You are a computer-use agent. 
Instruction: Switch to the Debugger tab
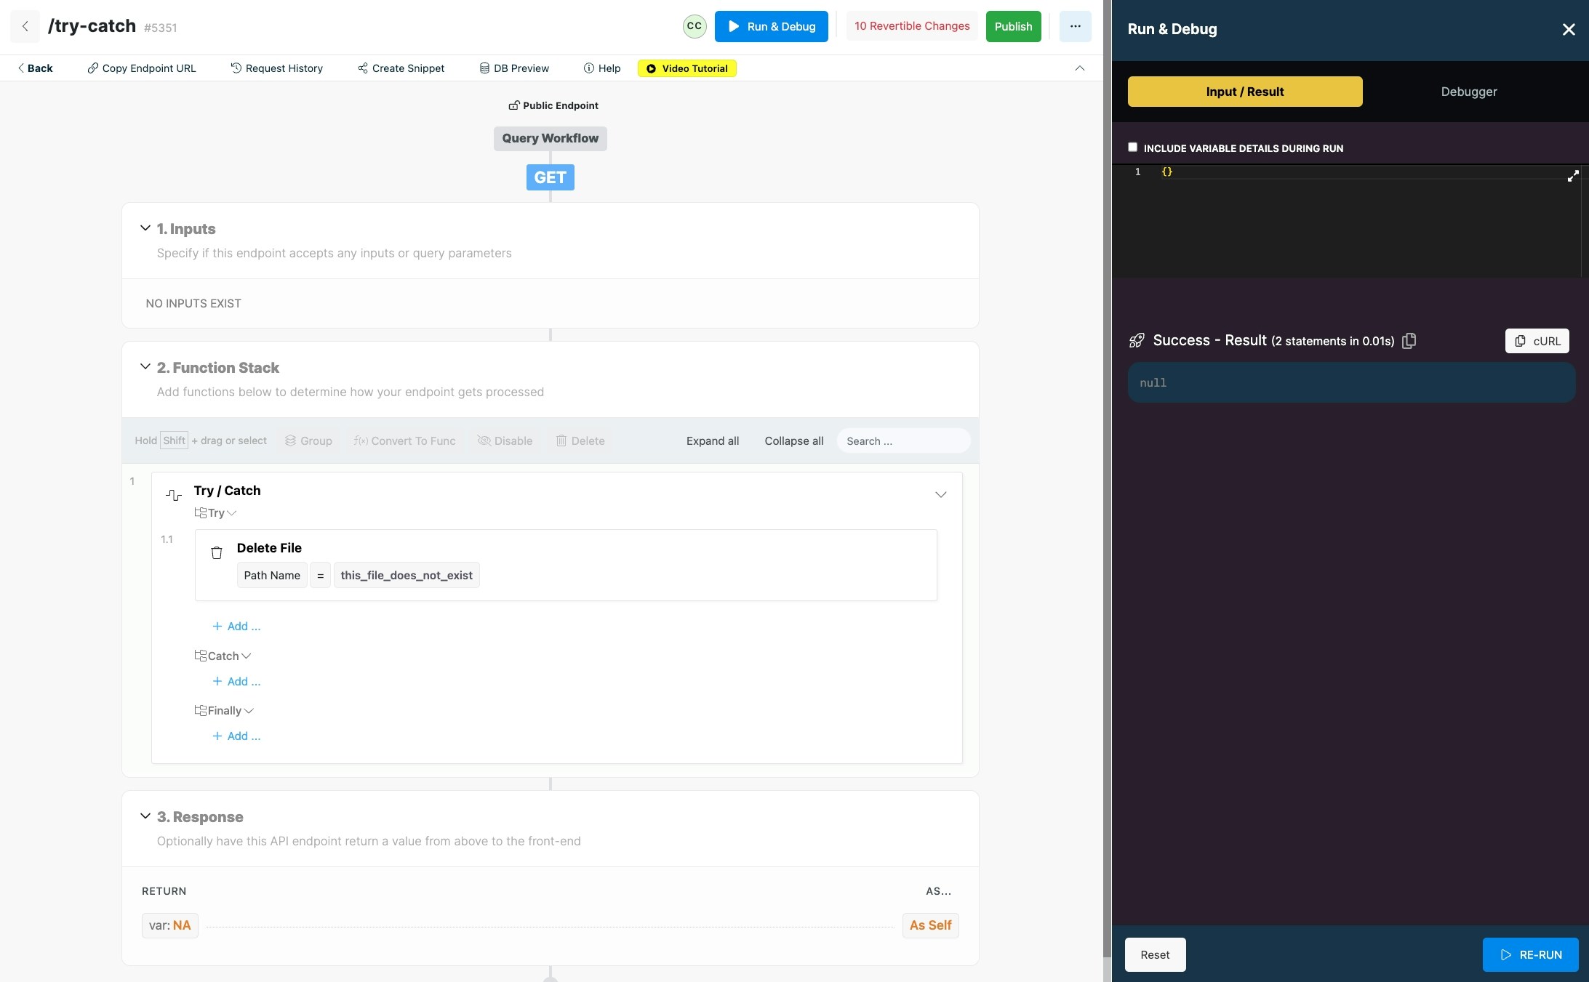click(x=1468, y=92)
